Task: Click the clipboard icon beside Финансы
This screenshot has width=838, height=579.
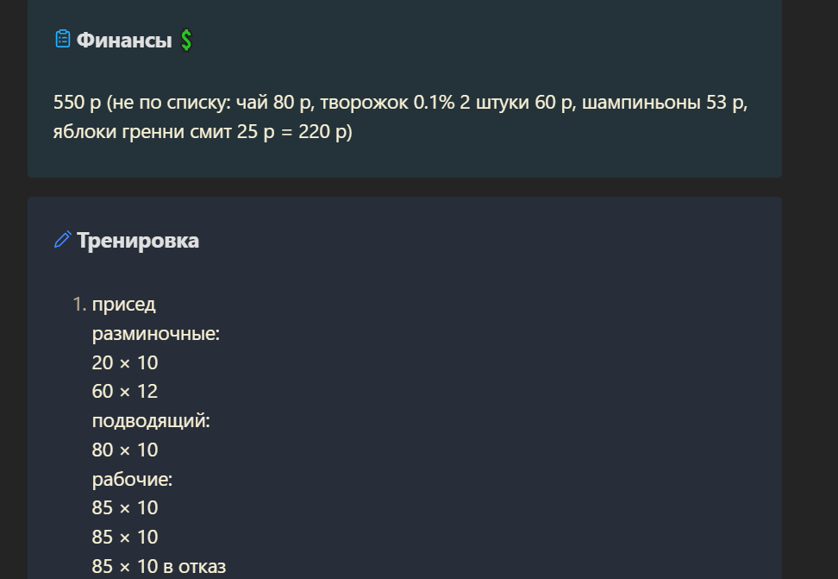Action: (x=63, y=39)
